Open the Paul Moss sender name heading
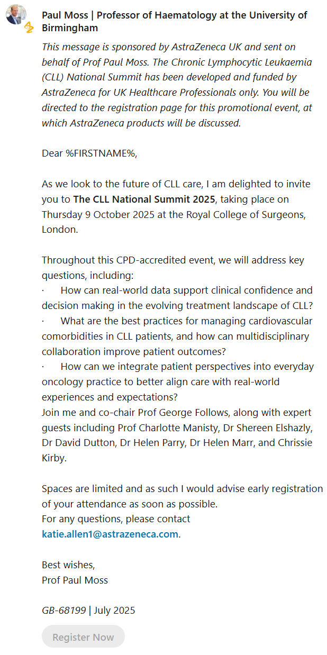The width and height of the screenshot is (327, 655). (x=175, y=22)
